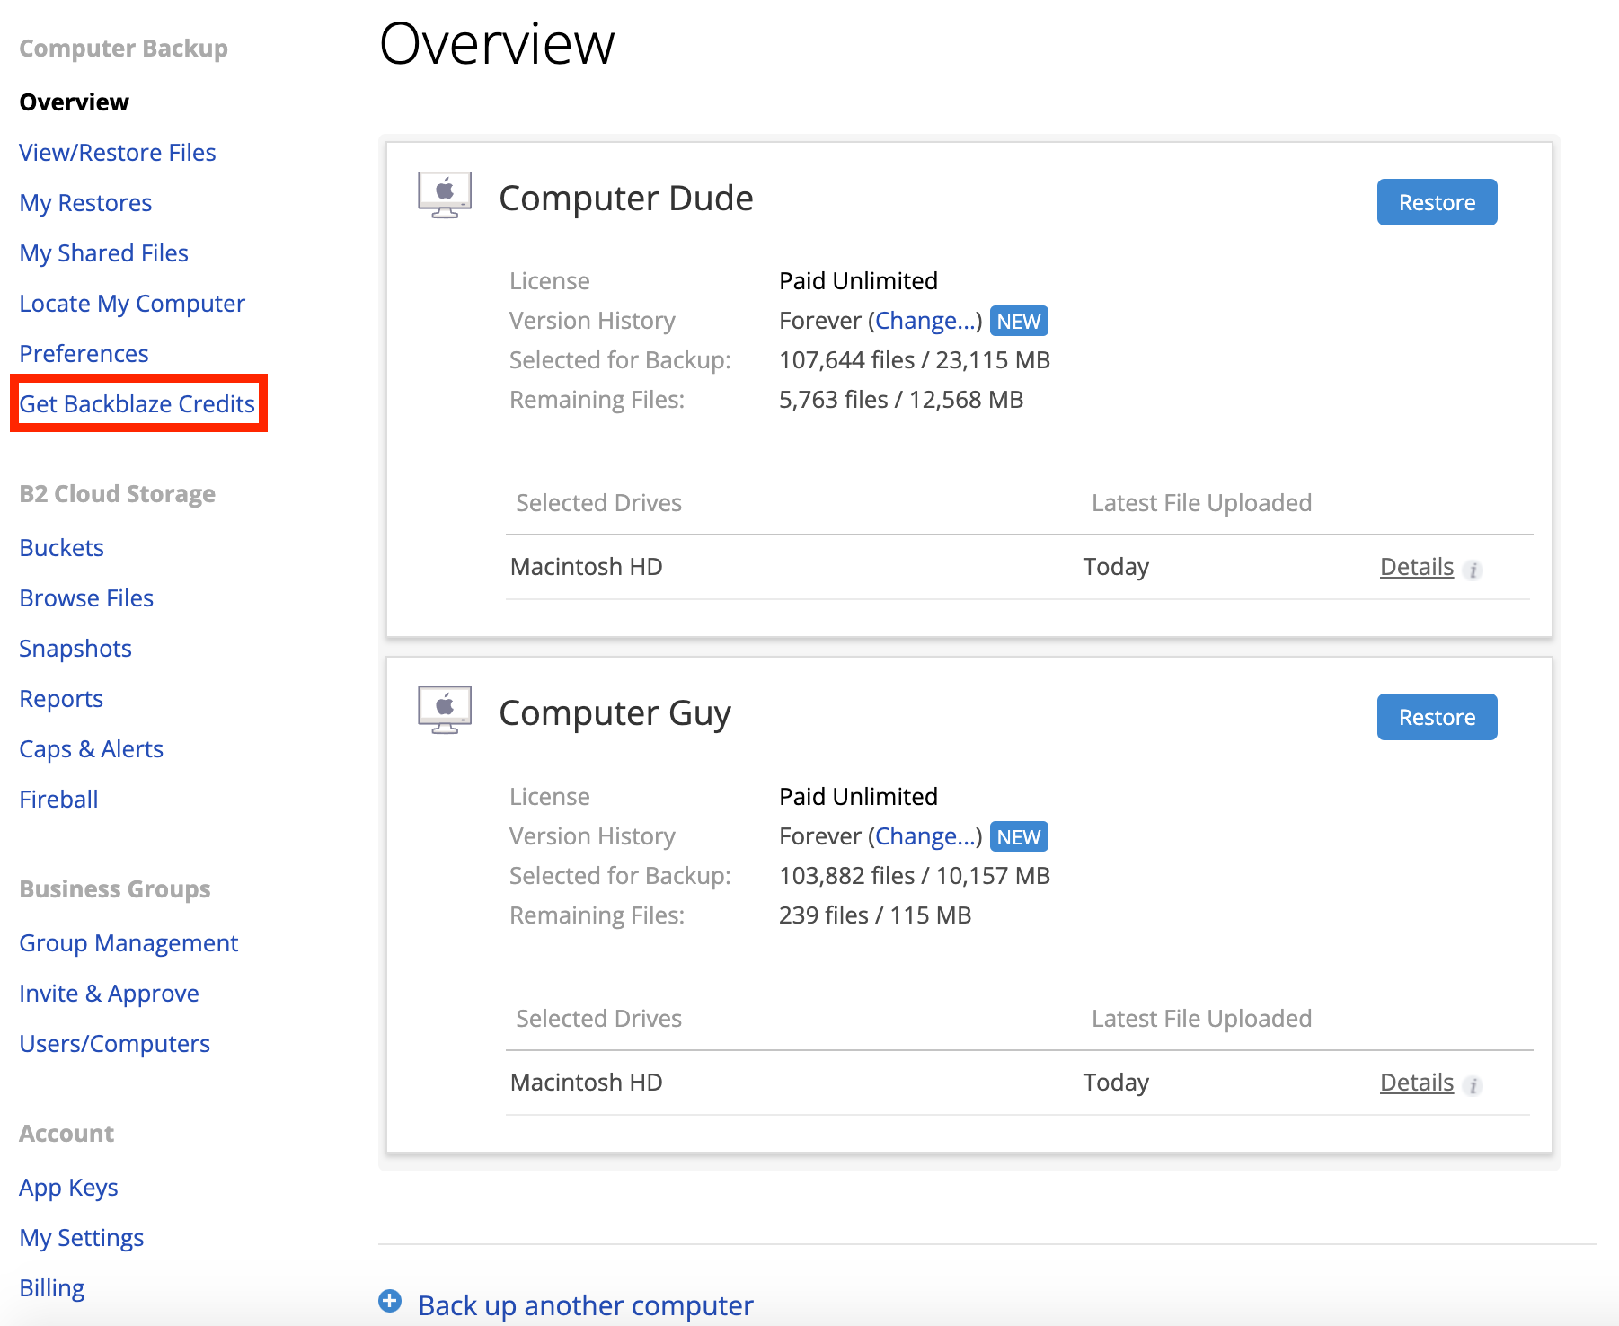Click '239 files / 115 MB' value

(875, 915)
